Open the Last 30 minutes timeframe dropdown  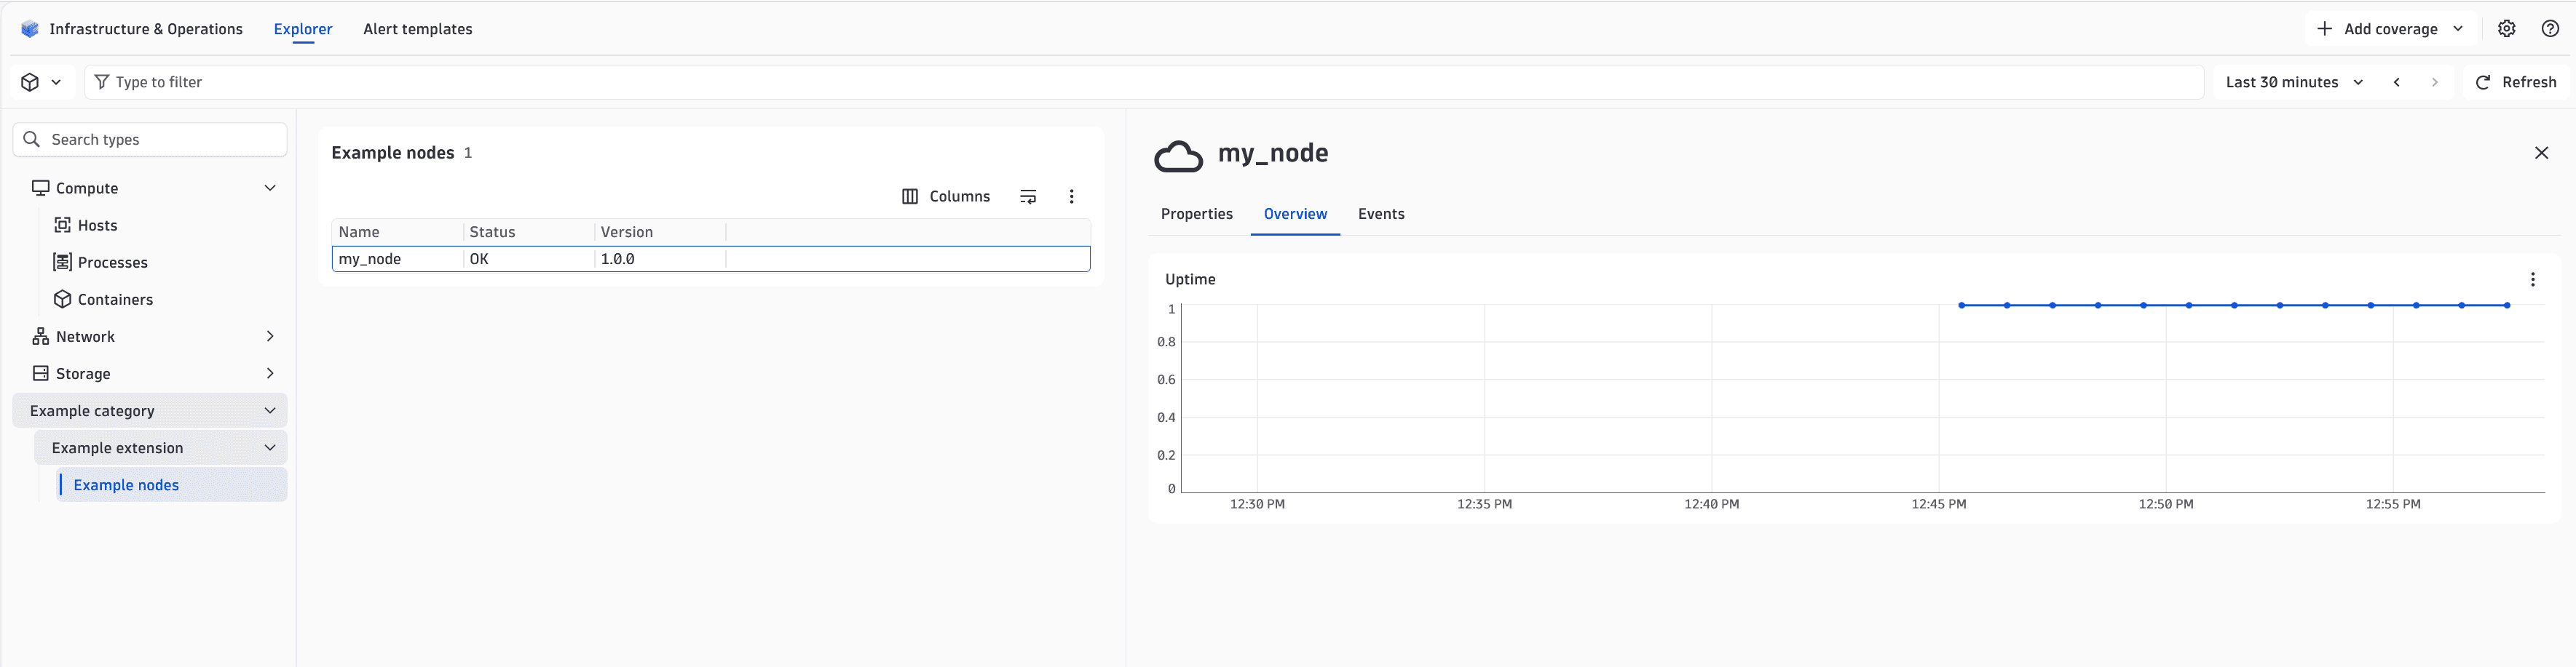[x=2295, y=82]
